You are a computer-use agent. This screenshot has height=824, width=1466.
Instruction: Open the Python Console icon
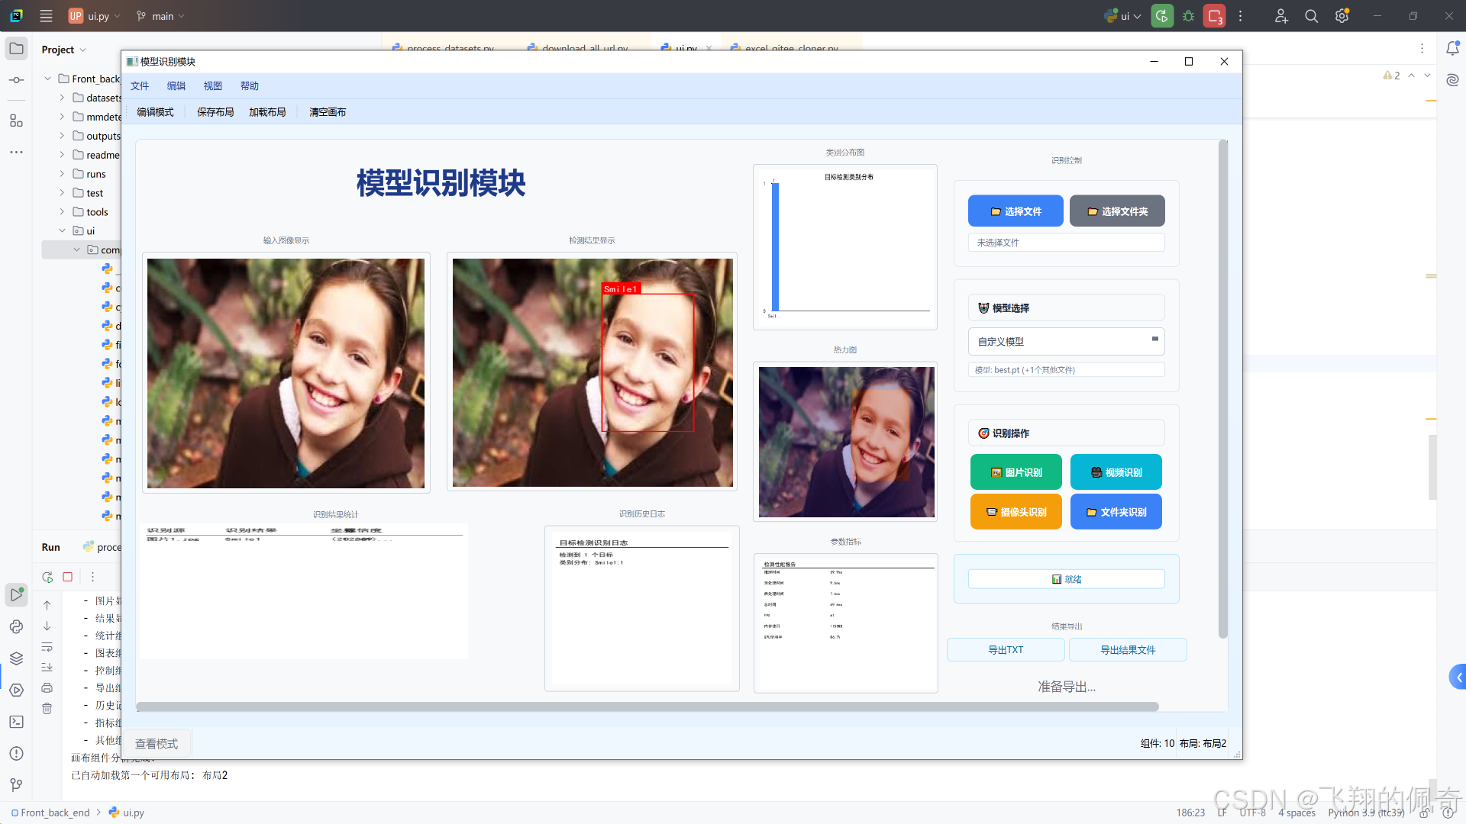tap(16, 626)
